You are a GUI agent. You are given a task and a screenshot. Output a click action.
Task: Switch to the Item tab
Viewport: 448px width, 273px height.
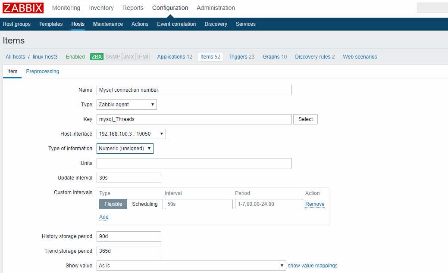pos(12,71)
